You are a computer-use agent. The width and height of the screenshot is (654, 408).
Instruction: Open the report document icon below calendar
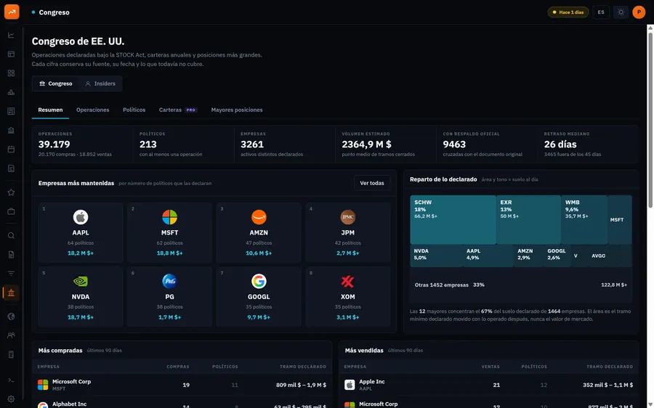pyautogui.click(x=11, y=168)
